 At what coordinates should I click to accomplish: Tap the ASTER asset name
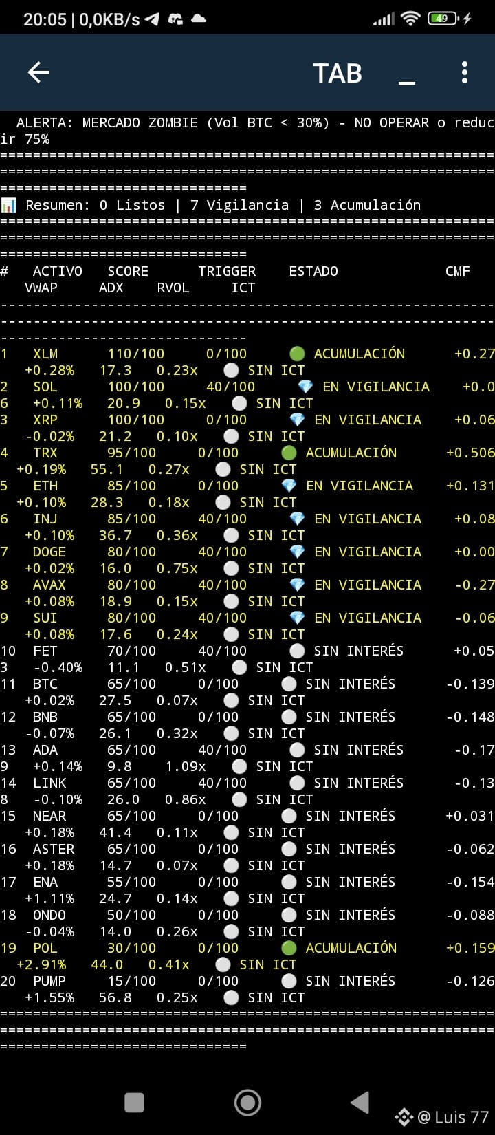54,850
